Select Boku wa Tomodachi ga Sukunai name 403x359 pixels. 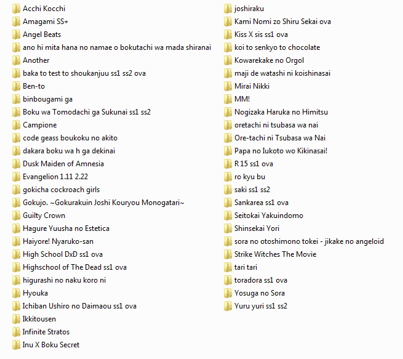(87, 112)
